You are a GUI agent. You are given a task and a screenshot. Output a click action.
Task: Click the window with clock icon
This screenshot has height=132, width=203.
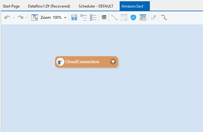pyautogui.click(x=143, y=18)
